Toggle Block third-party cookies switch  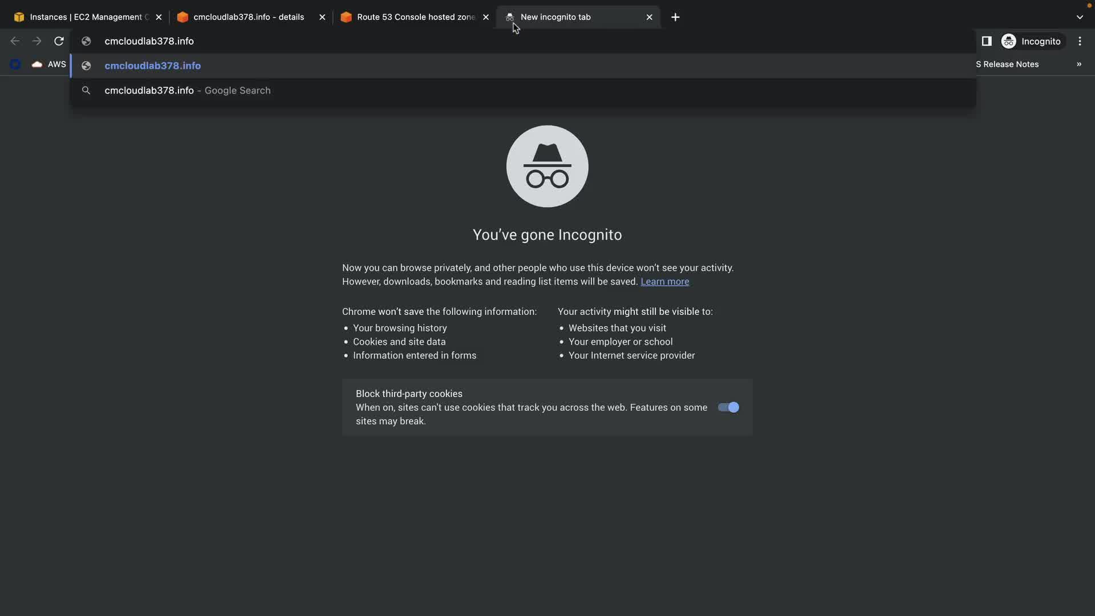pyautogui.click(x=728, y=407)
